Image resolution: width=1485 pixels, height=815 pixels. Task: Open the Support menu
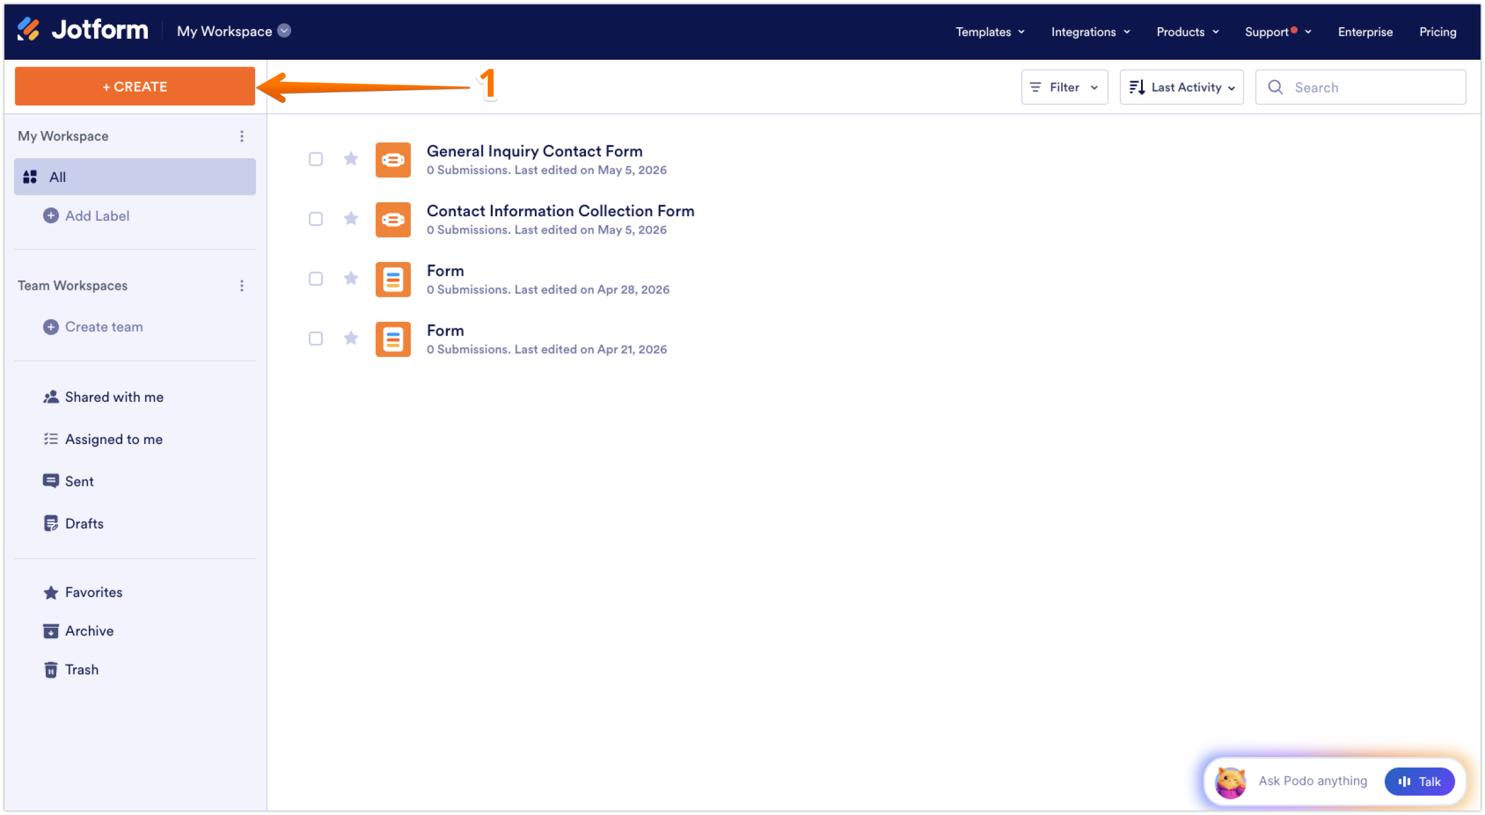[1278, 32]
